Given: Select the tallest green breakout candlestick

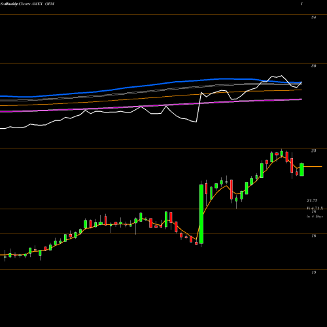Looking at the screenshot, I should [x=201, y=214].
